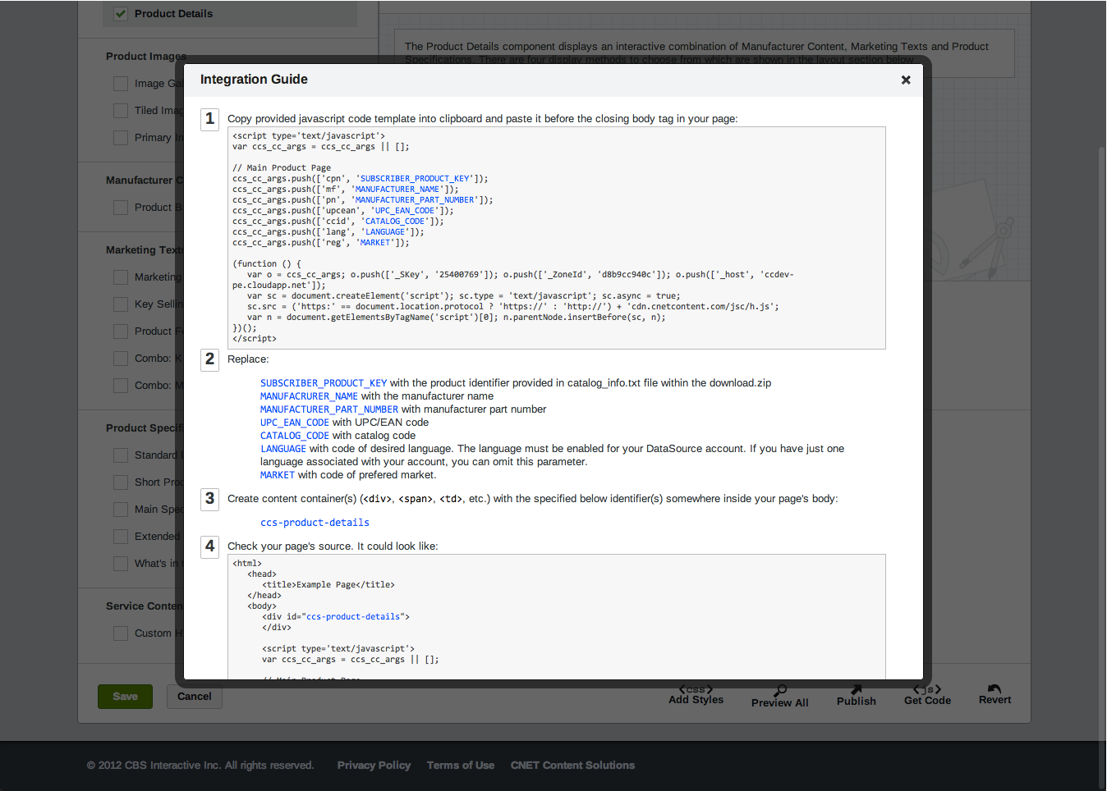Check the Primary Image checkbox
Screen dimensions: 1107x791
[x=121, y=138]
